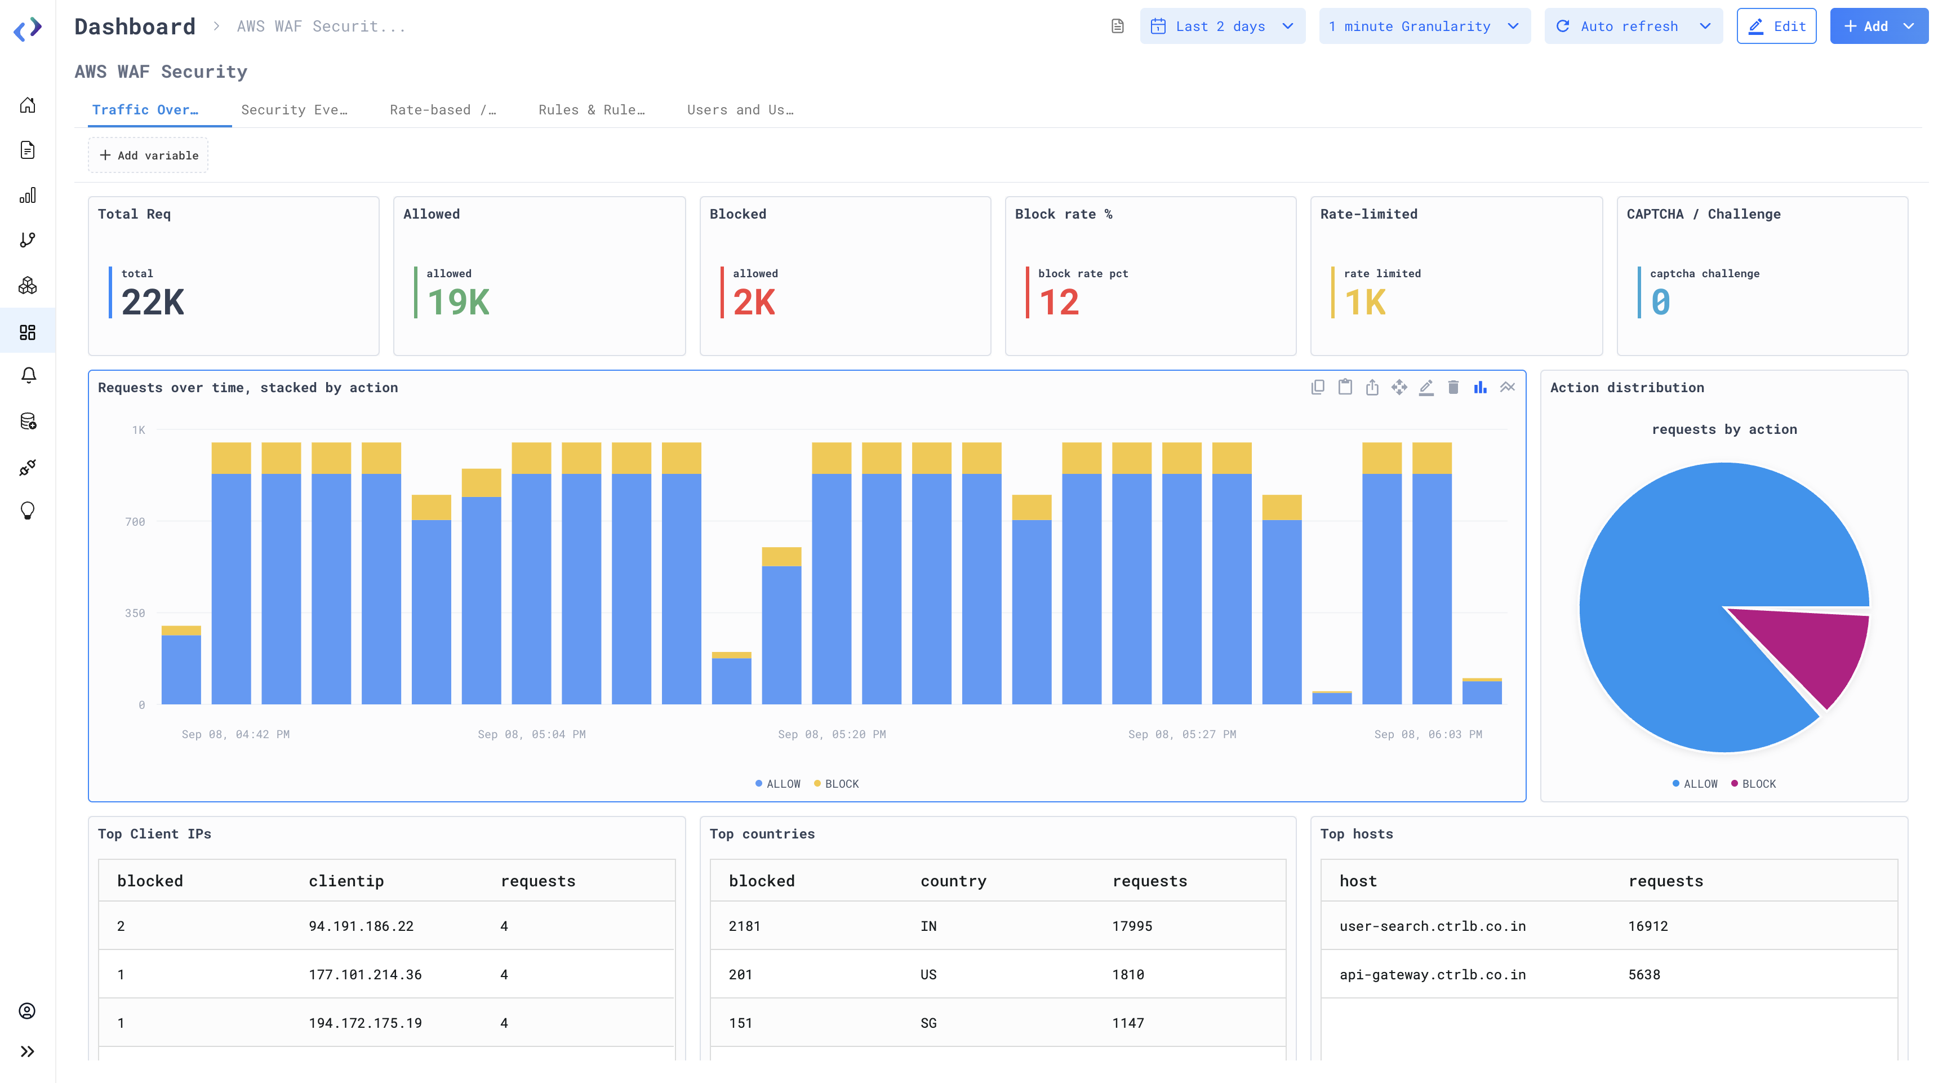
Task: Switch to the Rate-based tab
Action: pos(443,109)
